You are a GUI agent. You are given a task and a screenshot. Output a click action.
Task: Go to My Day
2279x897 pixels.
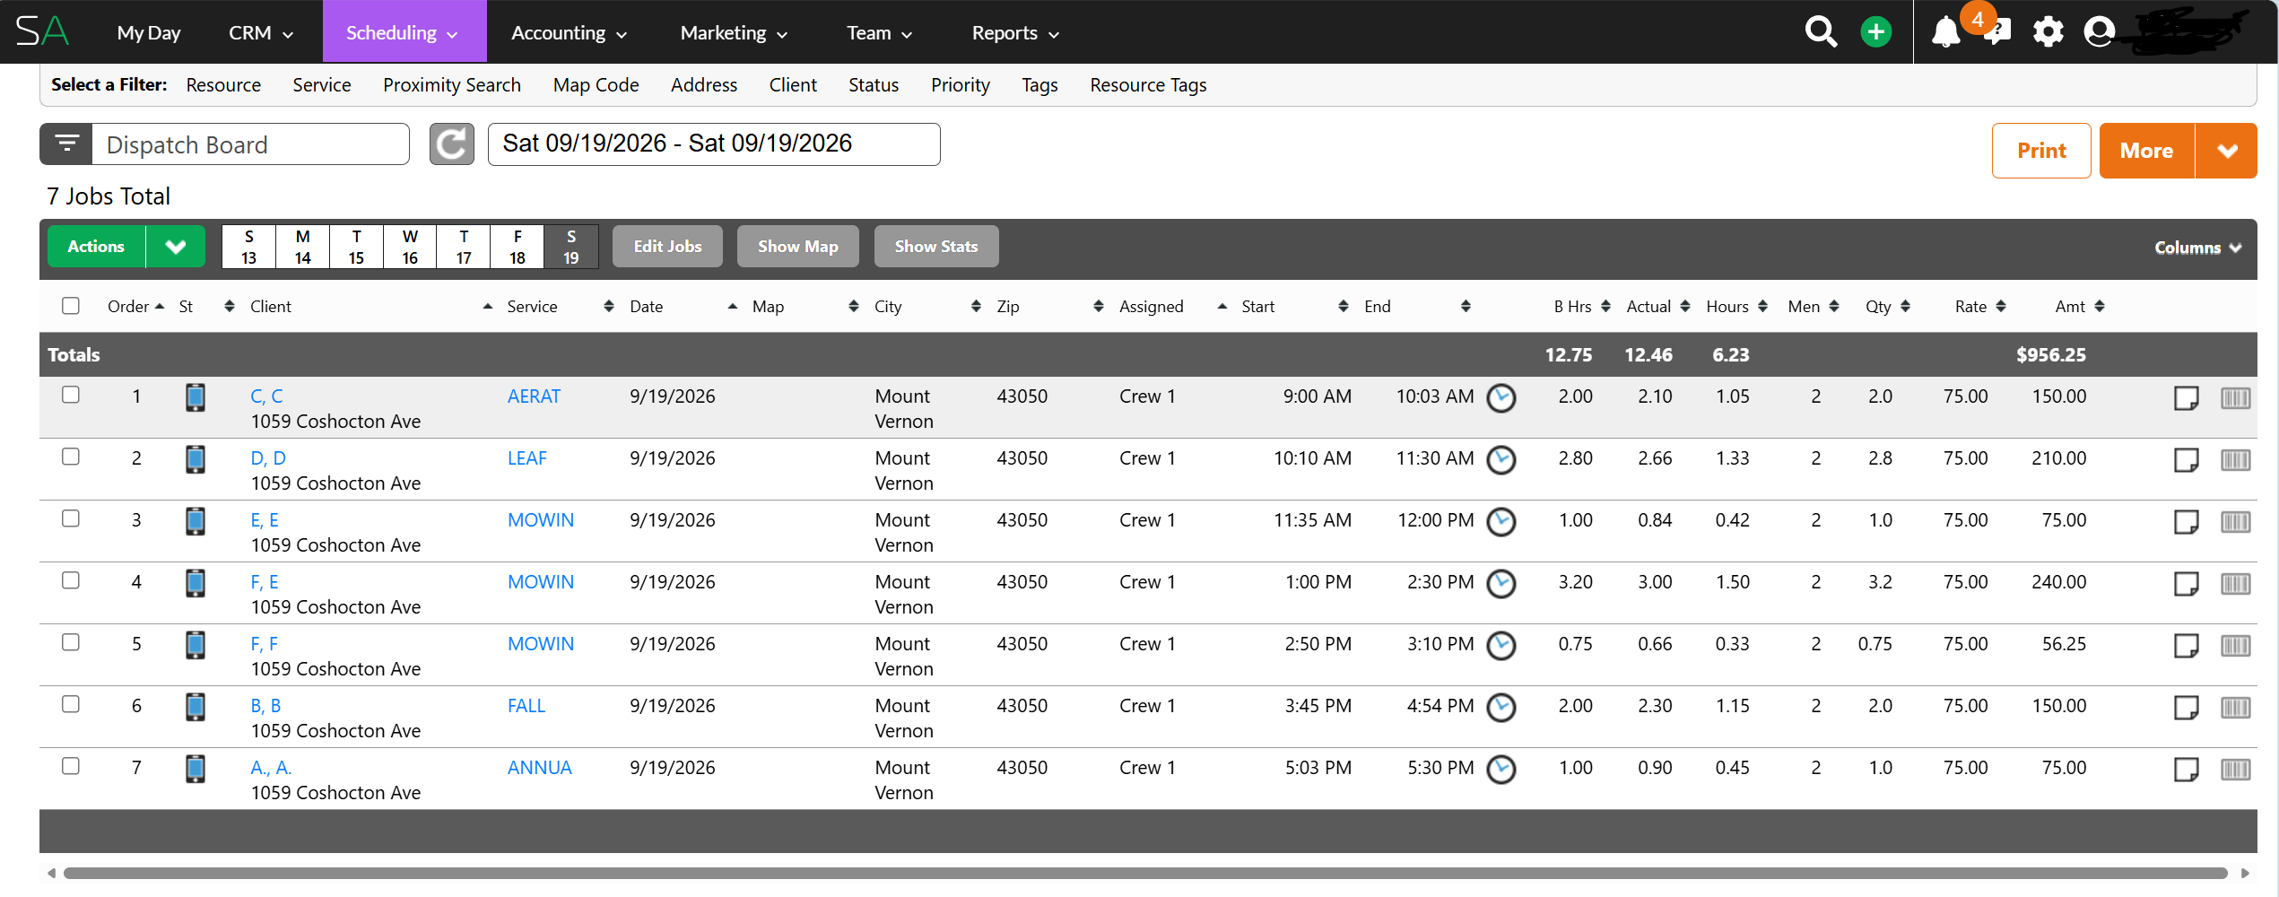(149, 33)
